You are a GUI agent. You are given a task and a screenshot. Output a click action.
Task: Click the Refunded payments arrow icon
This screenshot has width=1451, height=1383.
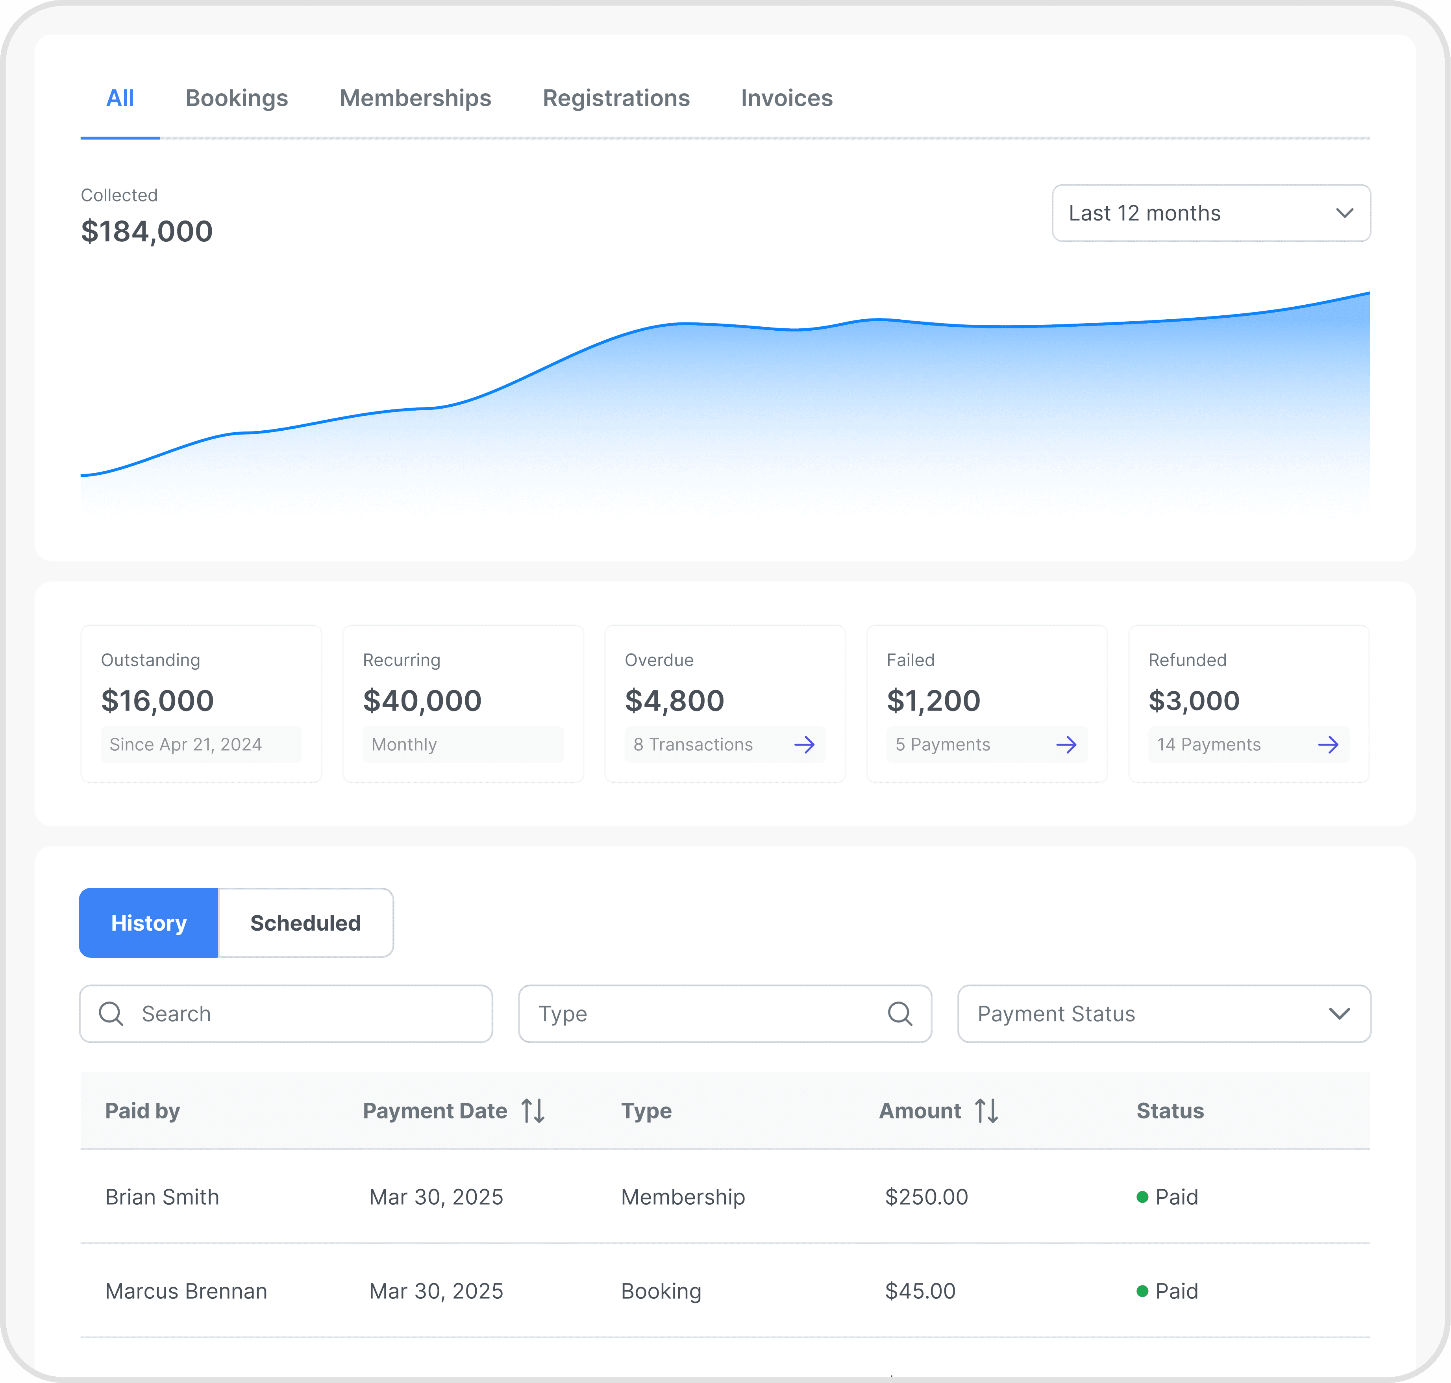pyautogui.click(x=1327, y=744)
